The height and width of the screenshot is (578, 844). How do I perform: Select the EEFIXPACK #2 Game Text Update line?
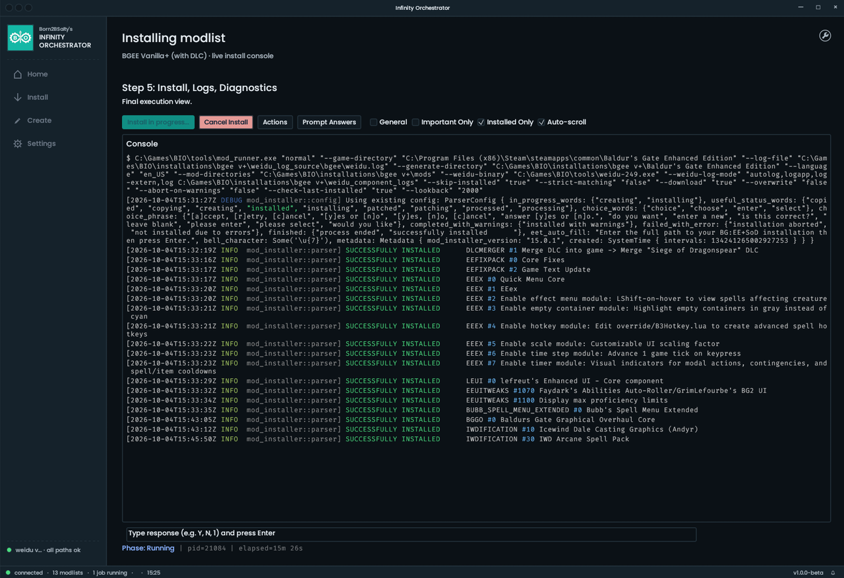(x=359, y=270)
